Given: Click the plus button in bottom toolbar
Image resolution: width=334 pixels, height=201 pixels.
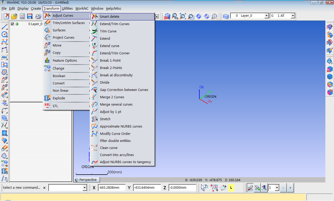Looking at the screenshot, I should tap(290, 188).
